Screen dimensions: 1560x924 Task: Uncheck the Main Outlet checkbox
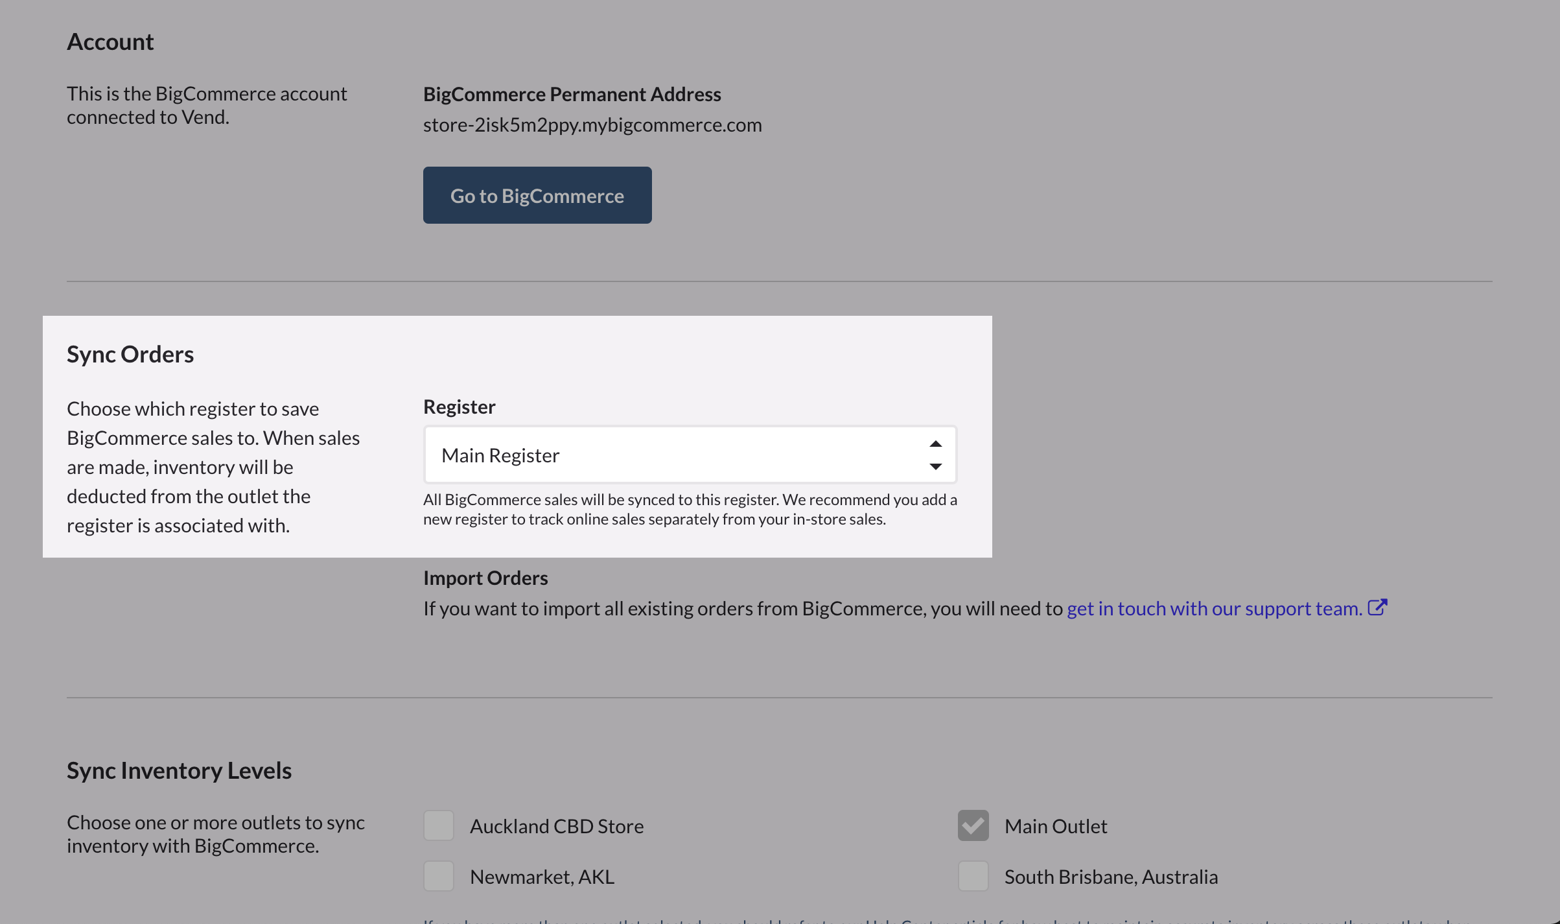[x=973, y=825]
